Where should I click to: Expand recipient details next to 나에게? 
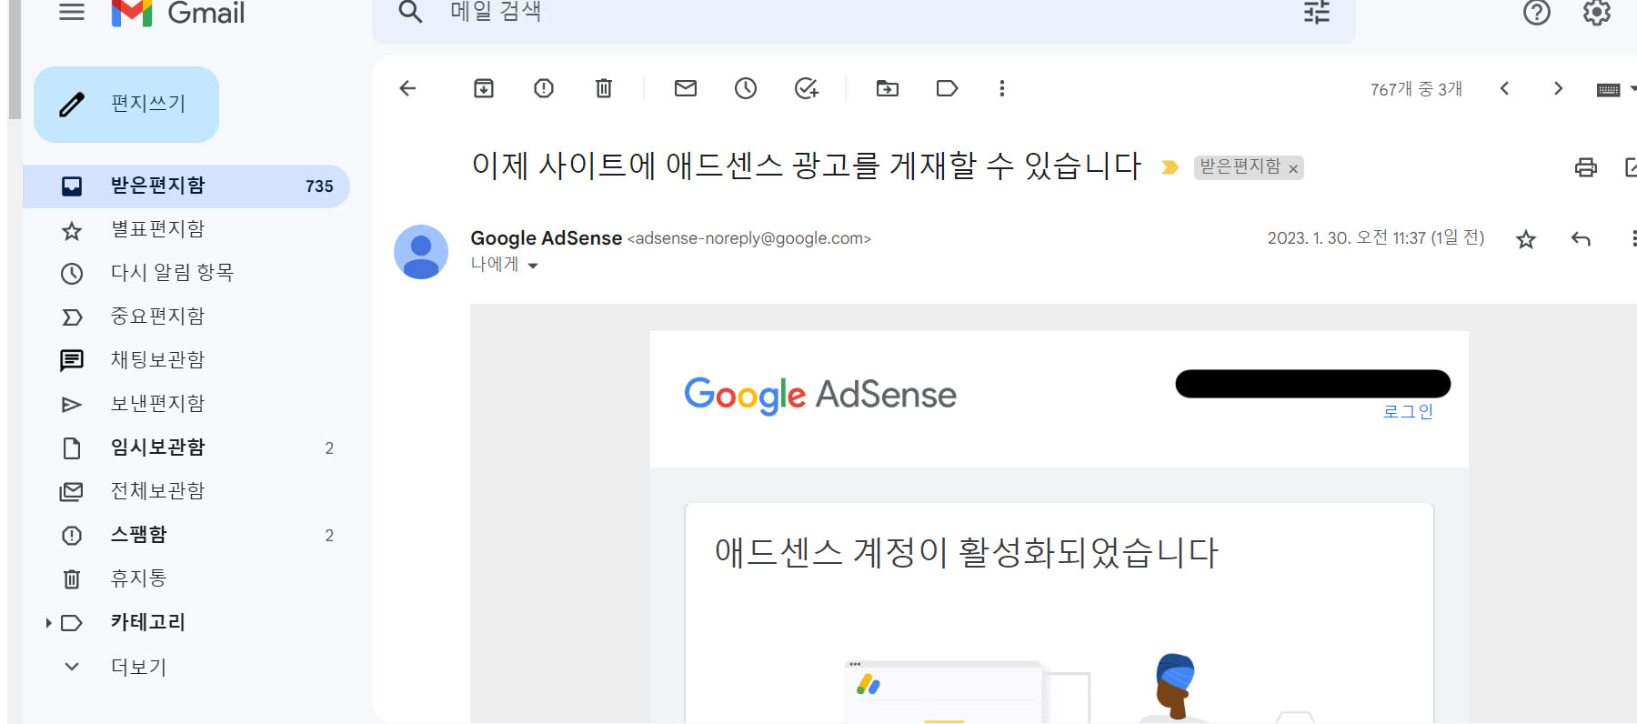(533, 266)
